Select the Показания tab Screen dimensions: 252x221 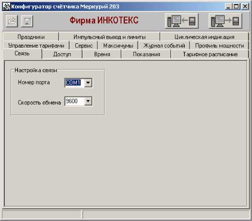(146, 54)
